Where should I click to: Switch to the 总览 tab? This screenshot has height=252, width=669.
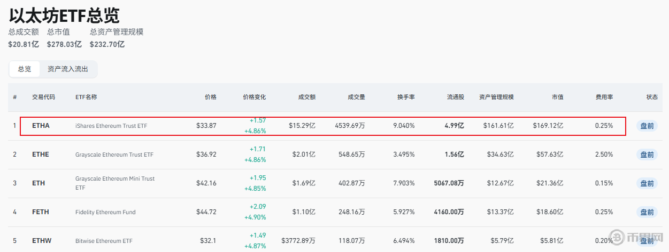25,69
